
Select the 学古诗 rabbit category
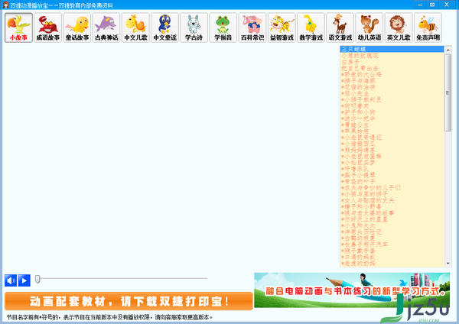tap(194, 28)
